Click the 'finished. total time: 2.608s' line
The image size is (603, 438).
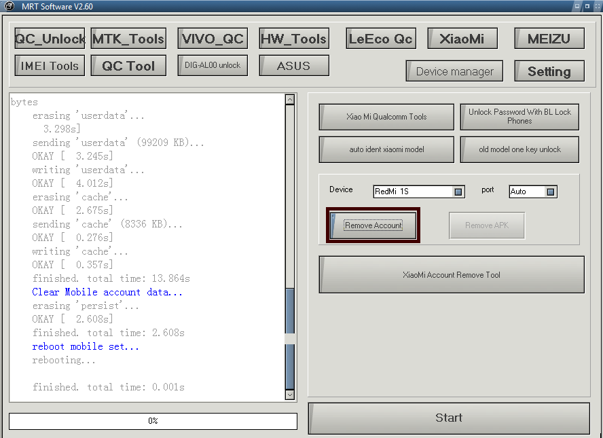[x=109, y=333]
